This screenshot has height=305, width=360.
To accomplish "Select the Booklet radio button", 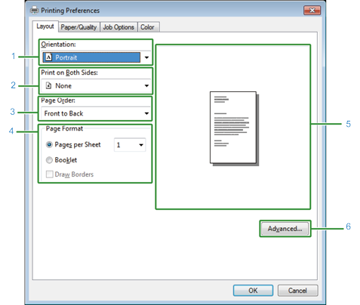I will pos(49,160).
